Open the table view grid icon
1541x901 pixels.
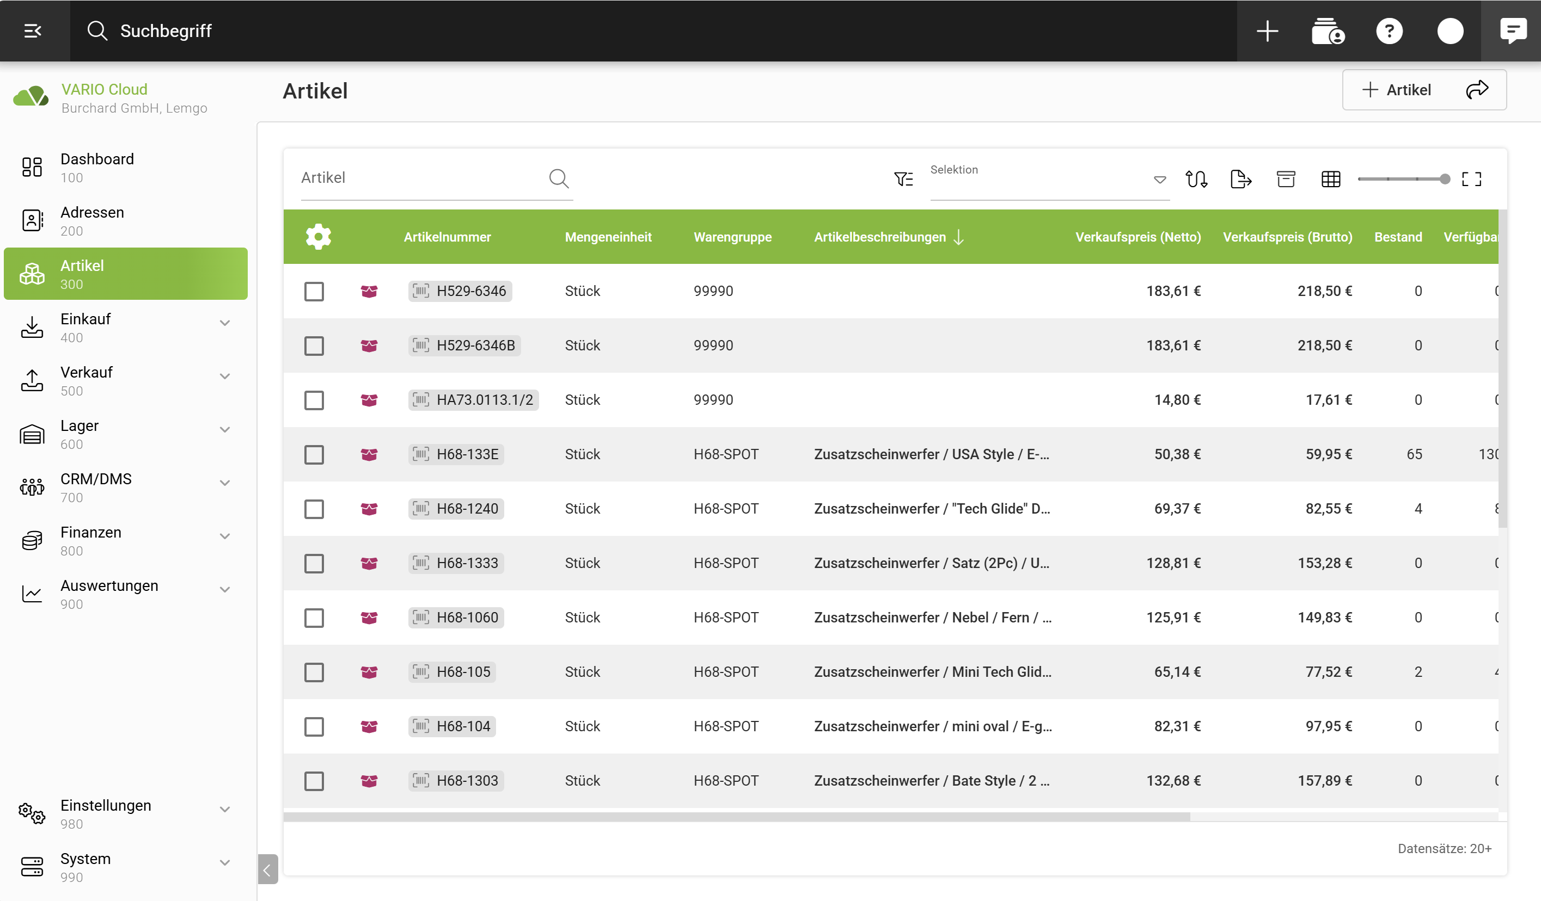click(1331, 179)
